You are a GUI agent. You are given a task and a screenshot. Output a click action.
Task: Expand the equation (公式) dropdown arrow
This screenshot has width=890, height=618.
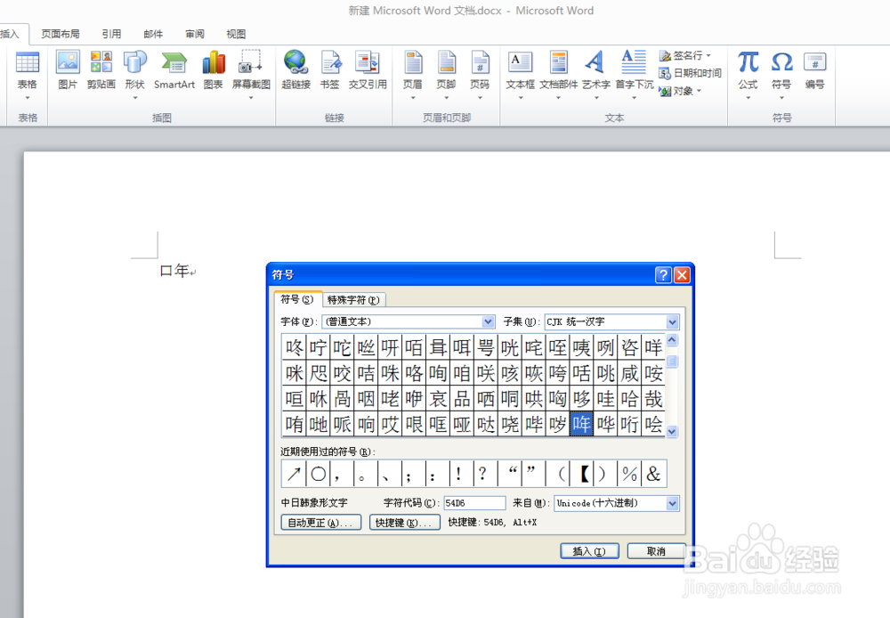pyautogui.click(x=748, y=98)
